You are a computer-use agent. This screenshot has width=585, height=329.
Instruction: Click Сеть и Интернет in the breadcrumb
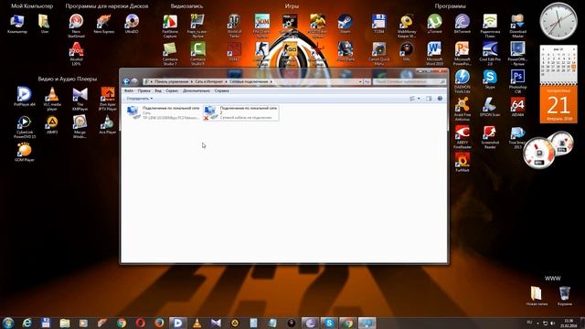click(x=209, y=81)
